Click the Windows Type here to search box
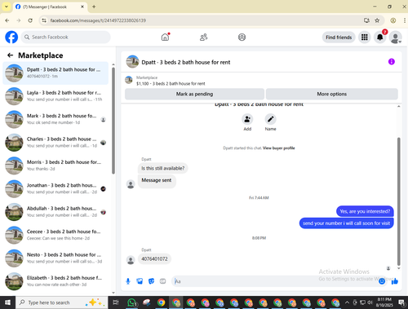Image resolution: width=408 pixels, height=309 pixels. point(62,302)
